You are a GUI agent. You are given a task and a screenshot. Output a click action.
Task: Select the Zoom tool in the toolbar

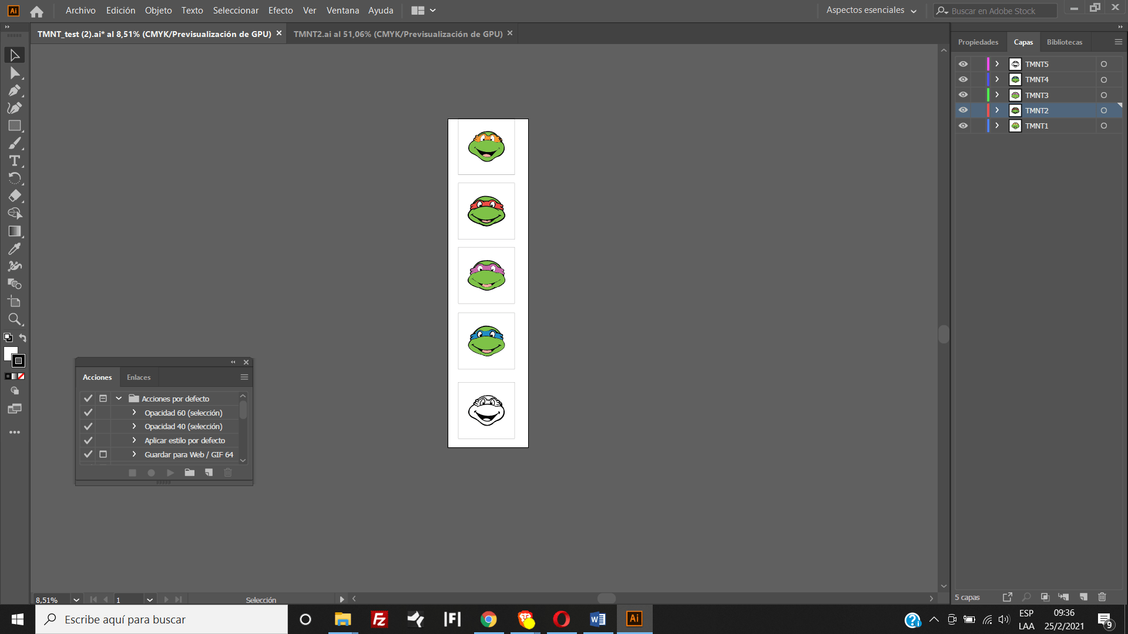[x=14, y=319]
